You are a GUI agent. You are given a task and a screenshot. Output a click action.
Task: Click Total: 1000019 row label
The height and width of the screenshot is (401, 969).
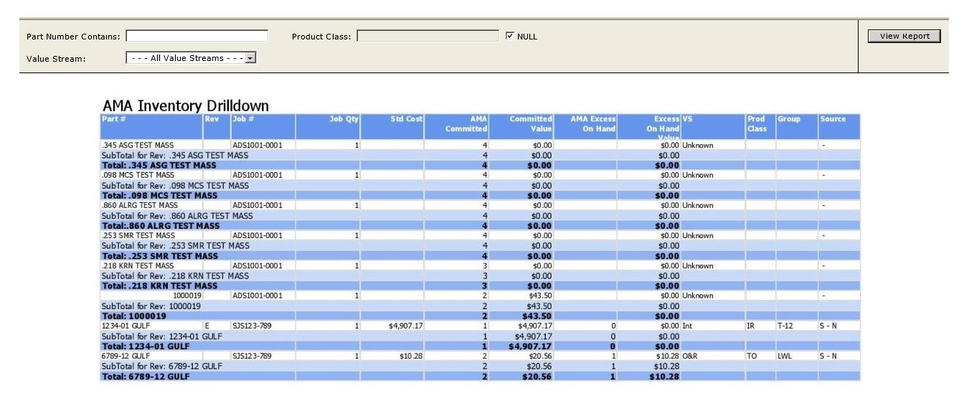point(134,316)
